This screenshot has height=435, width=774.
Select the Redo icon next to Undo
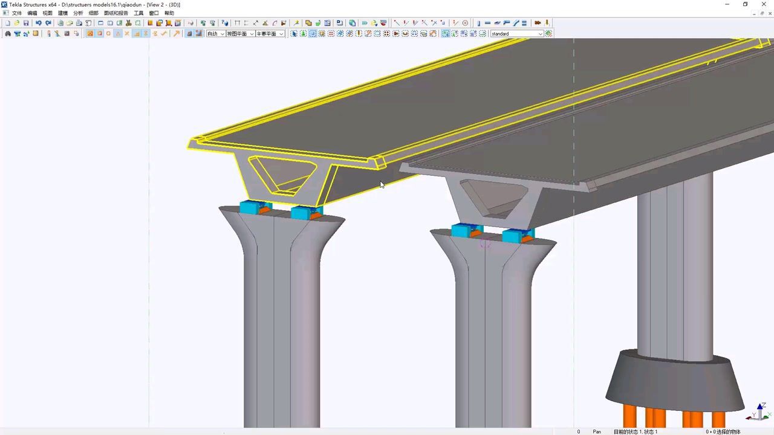pos(48,23)
